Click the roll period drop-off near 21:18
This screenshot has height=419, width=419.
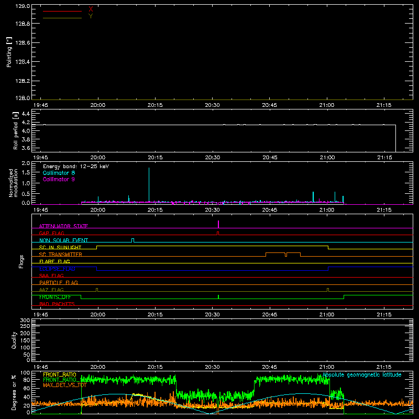[x=395, y=138]
